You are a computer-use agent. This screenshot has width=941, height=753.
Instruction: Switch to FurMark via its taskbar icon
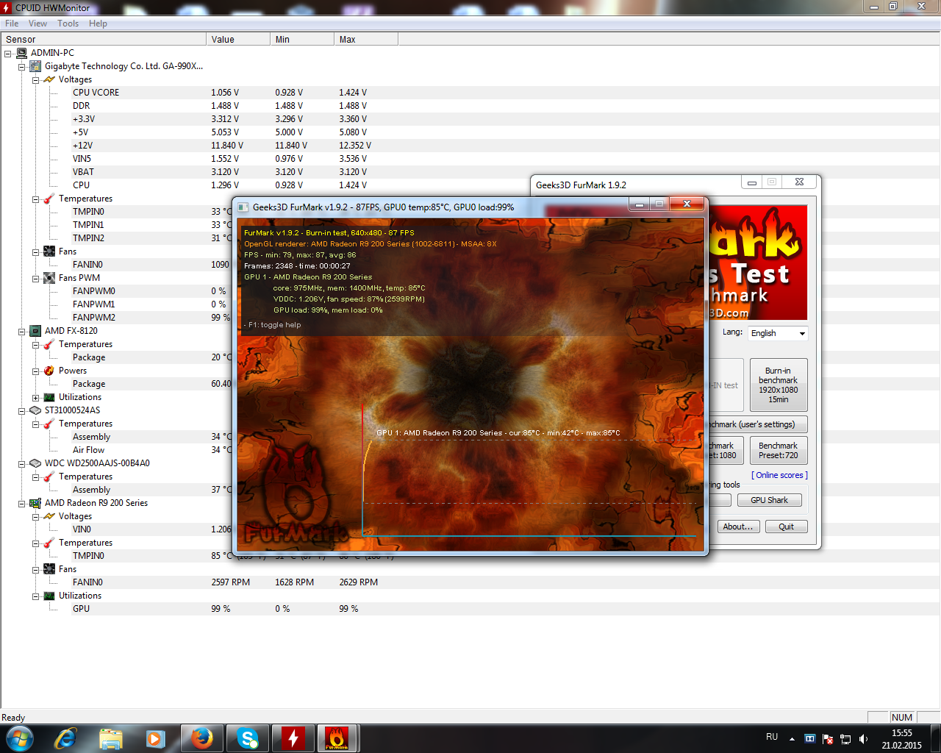[x=337, y=738]
